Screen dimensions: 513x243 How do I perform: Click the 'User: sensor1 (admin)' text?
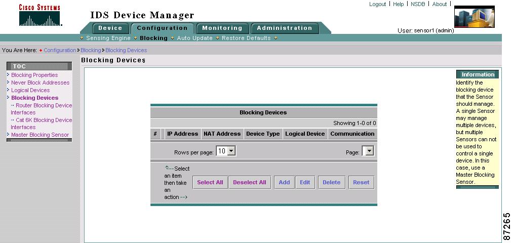[x=426, y=31]
